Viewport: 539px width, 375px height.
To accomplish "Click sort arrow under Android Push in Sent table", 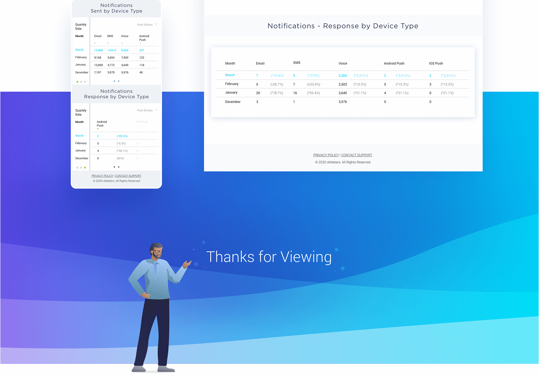I will (x=140, y=43).
